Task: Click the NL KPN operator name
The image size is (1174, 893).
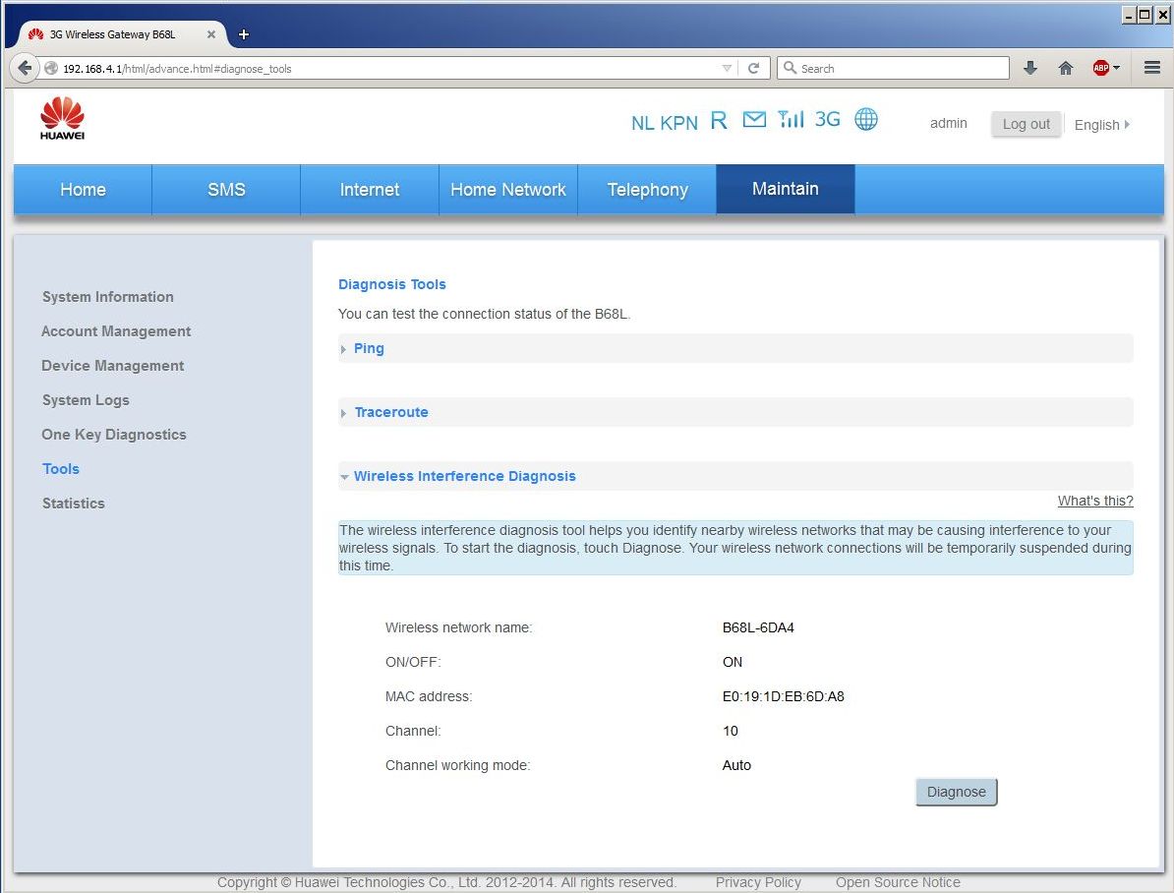Action: [x=664, y=123]
